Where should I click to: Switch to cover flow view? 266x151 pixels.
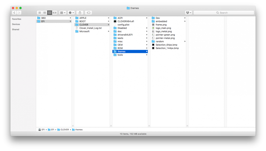(x=55, y=12)
